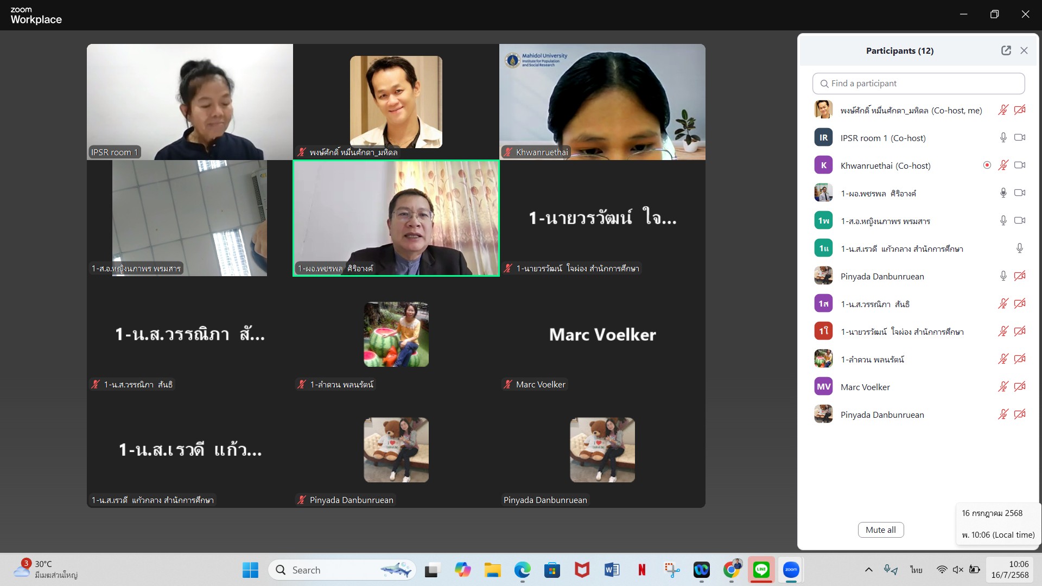
Task: Click Marc Voelker's muted microphone icon
Action: tap(1003, 387)
